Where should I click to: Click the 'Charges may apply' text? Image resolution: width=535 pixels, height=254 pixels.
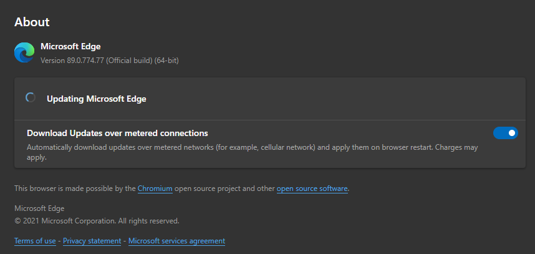(x=253, y=153)
